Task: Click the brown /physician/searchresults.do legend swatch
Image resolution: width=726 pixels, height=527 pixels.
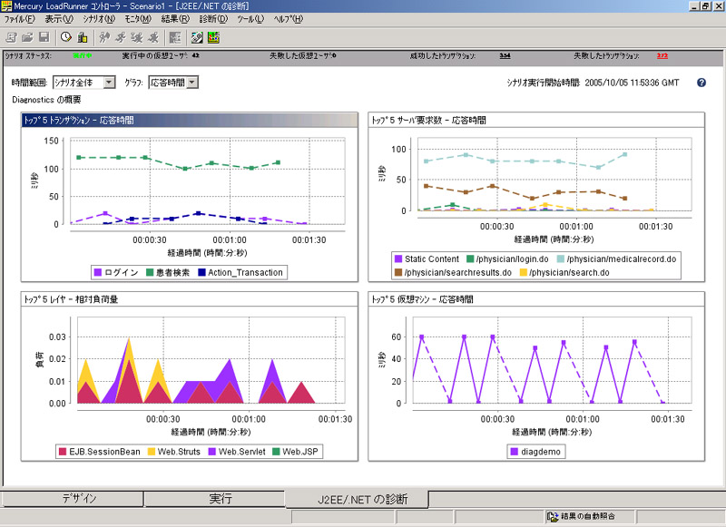Action: pos(398,272)
